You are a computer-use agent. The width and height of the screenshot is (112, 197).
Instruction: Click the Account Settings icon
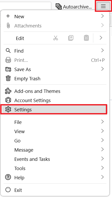[x=8, y=100]
